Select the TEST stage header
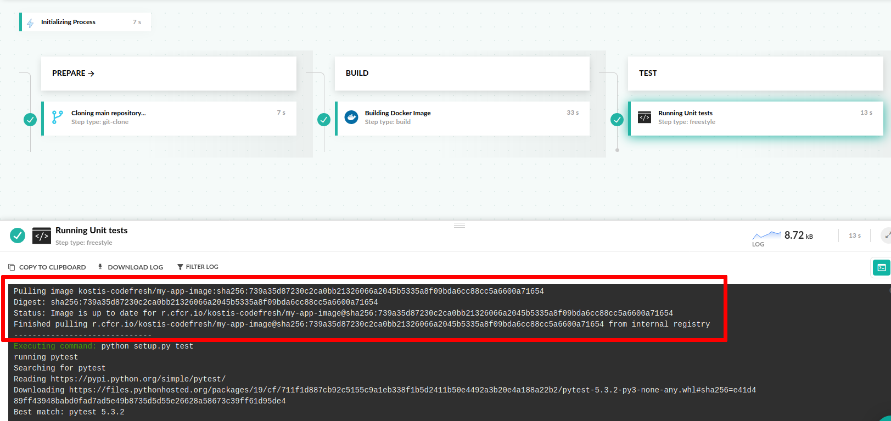Viewport: 891px width, 421px height. coord(755,73)
